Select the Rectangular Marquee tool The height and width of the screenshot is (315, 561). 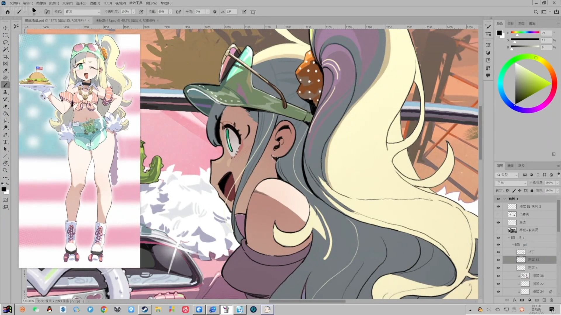(x=5, y=35)
